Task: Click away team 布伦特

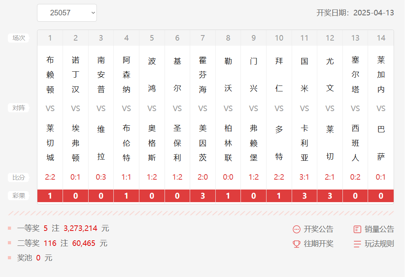Action: coord(126,143)
